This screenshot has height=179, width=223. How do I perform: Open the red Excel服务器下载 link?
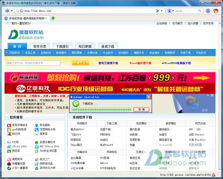(140, 63)
